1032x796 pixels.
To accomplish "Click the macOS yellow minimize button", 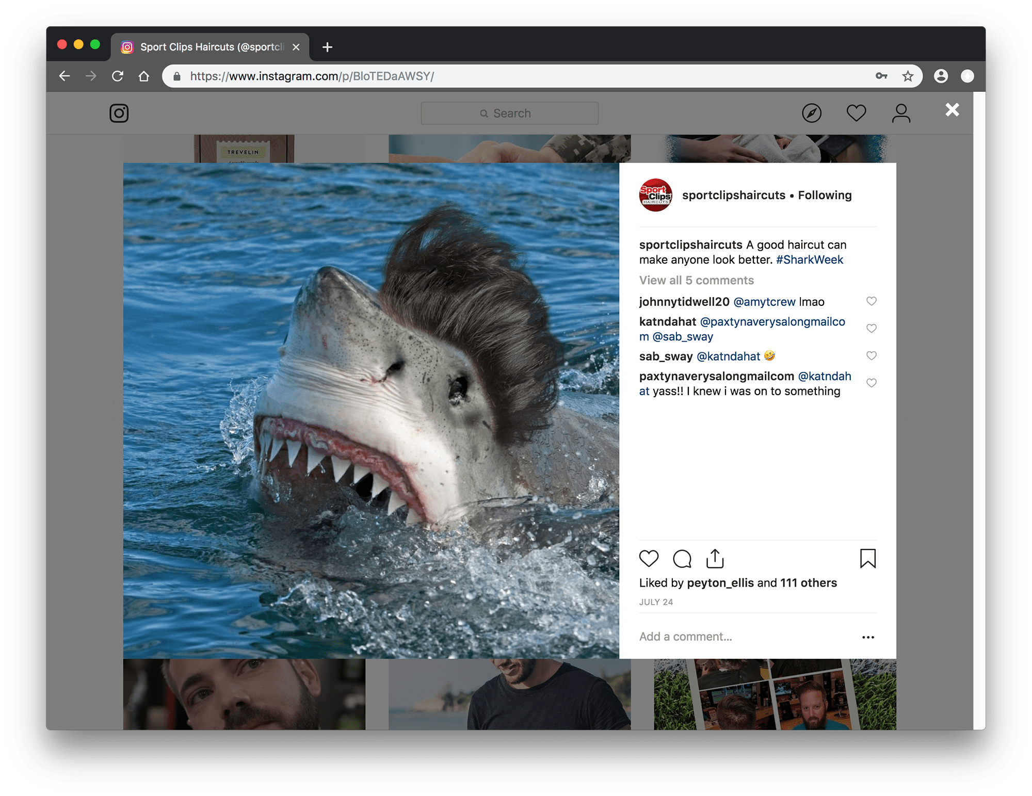I will point(78,44).
